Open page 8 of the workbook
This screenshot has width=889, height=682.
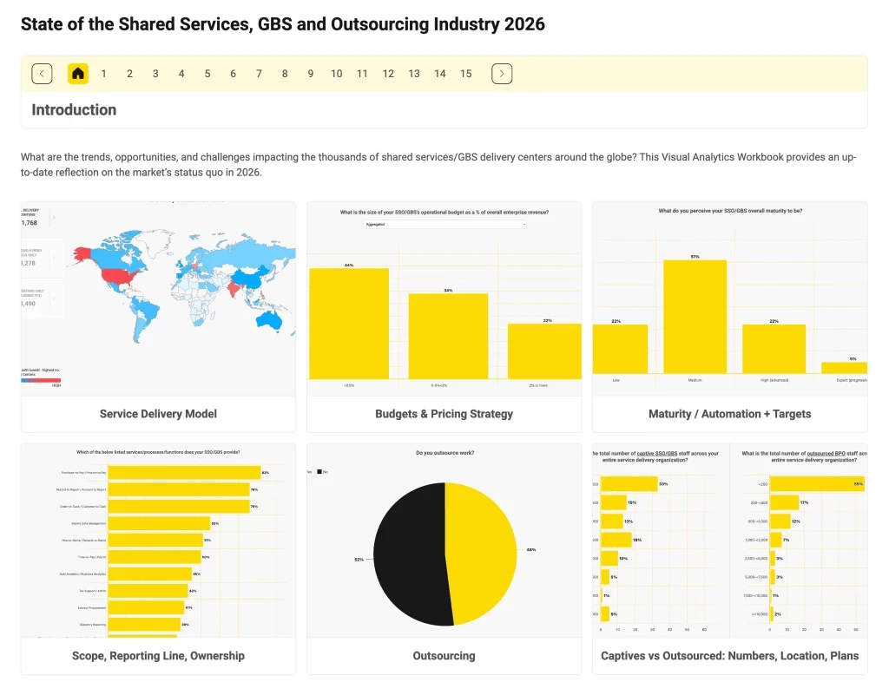coord(285,74)
